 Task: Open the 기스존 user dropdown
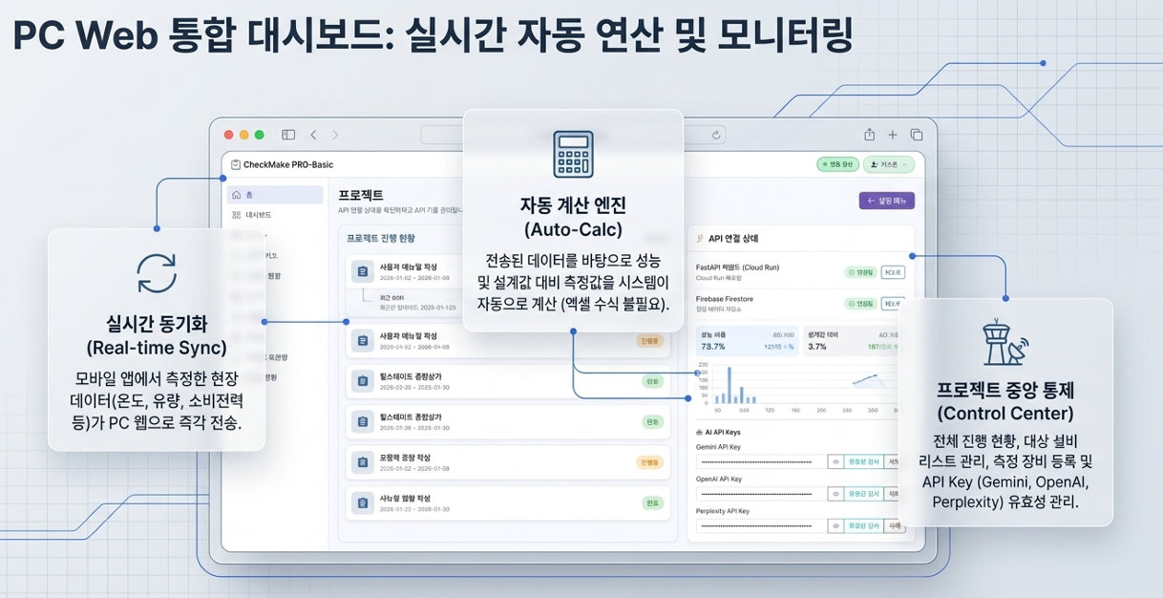889,164
